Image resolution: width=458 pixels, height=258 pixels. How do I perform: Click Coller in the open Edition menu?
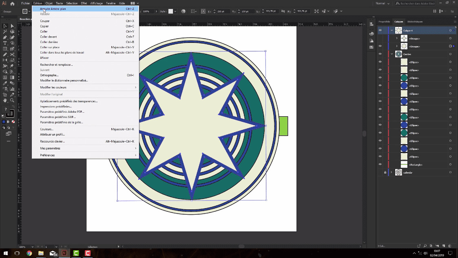click(44, 31)
